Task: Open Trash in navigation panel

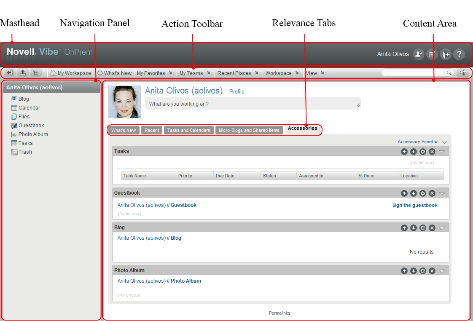Action: click(x=21, y=152)
